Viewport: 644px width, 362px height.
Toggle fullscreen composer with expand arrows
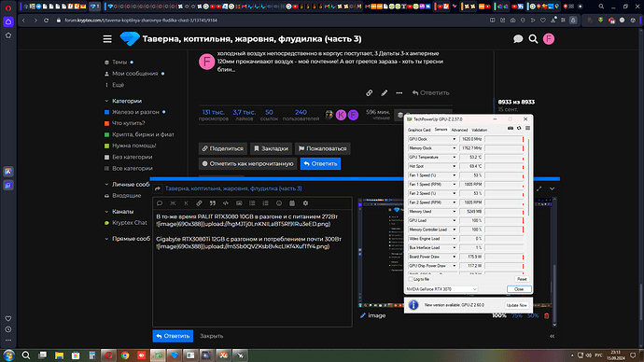[539, 188]
